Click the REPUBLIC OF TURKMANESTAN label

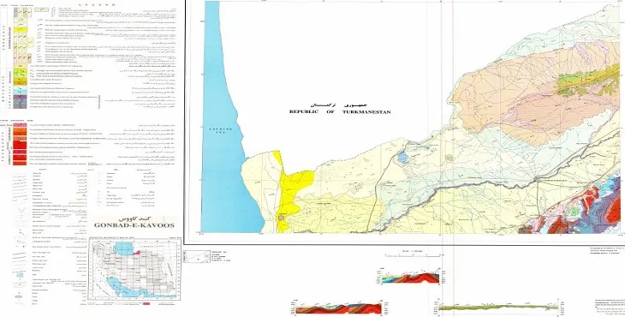click(x=340, y=112)
